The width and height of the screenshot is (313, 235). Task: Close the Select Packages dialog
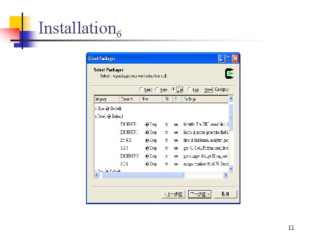(236, 59)
